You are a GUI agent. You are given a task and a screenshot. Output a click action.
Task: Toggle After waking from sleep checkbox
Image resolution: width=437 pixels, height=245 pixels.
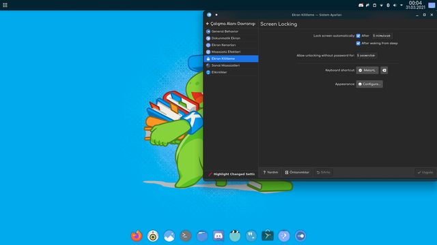(x=358, y=44)
